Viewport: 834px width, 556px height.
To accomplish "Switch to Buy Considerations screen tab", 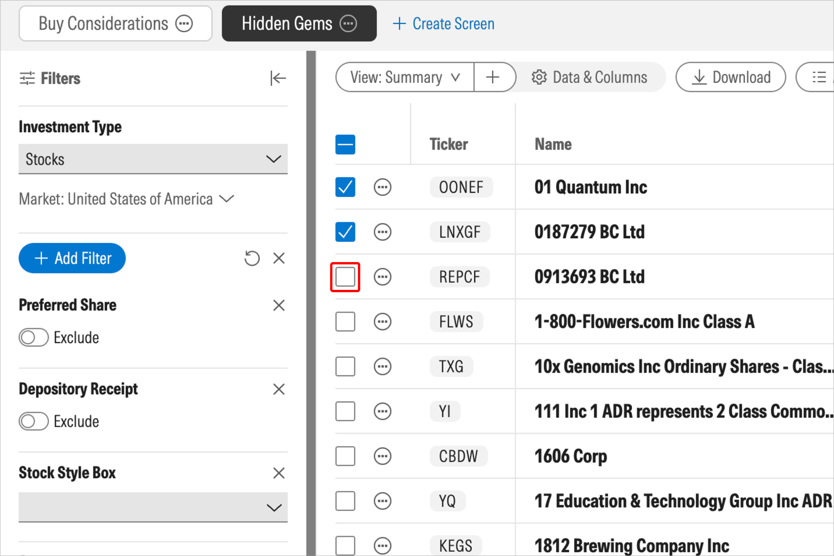I will [116, 24].
